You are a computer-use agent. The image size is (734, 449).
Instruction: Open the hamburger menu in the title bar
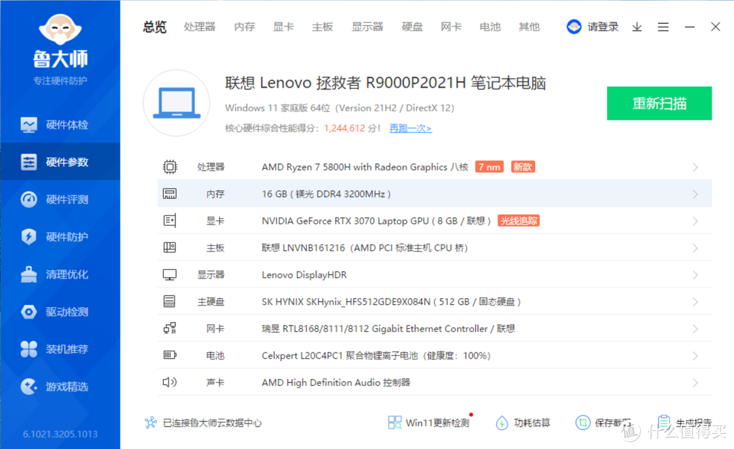tap(663, 26)
